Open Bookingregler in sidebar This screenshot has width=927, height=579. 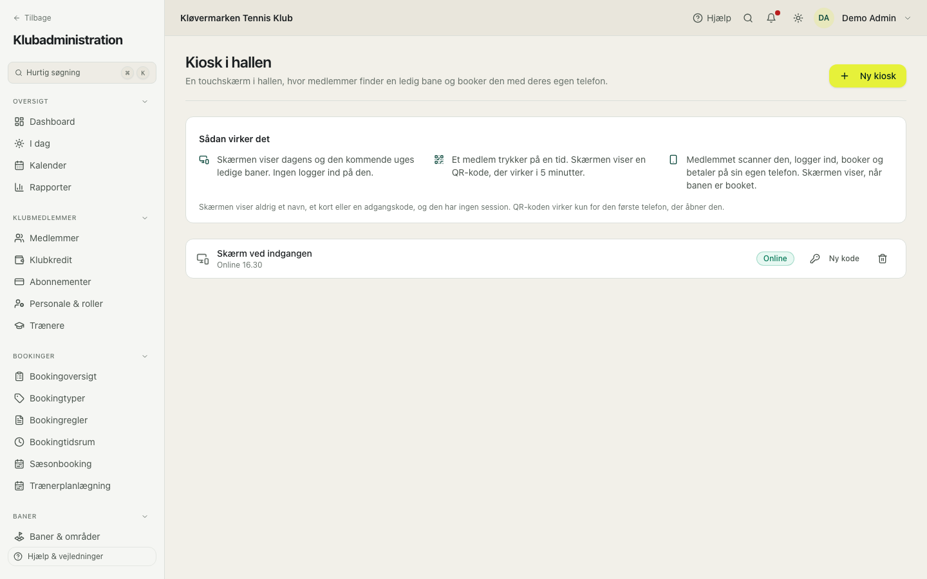82,420
